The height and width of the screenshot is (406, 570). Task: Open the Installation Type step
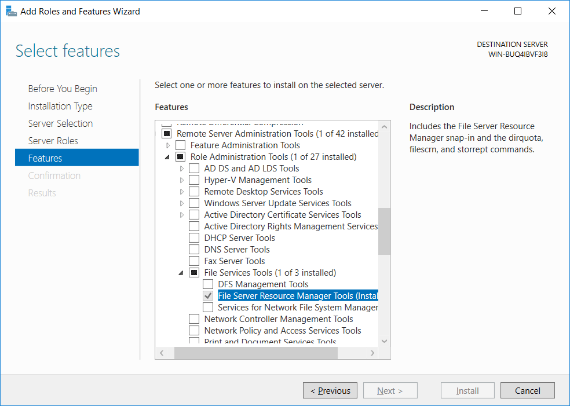click(x=60, y=106)
